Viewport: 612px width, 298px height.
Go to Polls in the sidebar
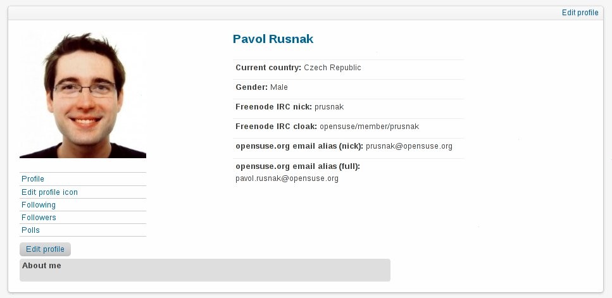click(x=30, y=230)
